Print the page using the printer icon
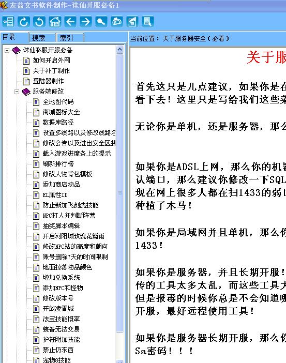This screenshot has height=363, width=286. tap(117, 22)
